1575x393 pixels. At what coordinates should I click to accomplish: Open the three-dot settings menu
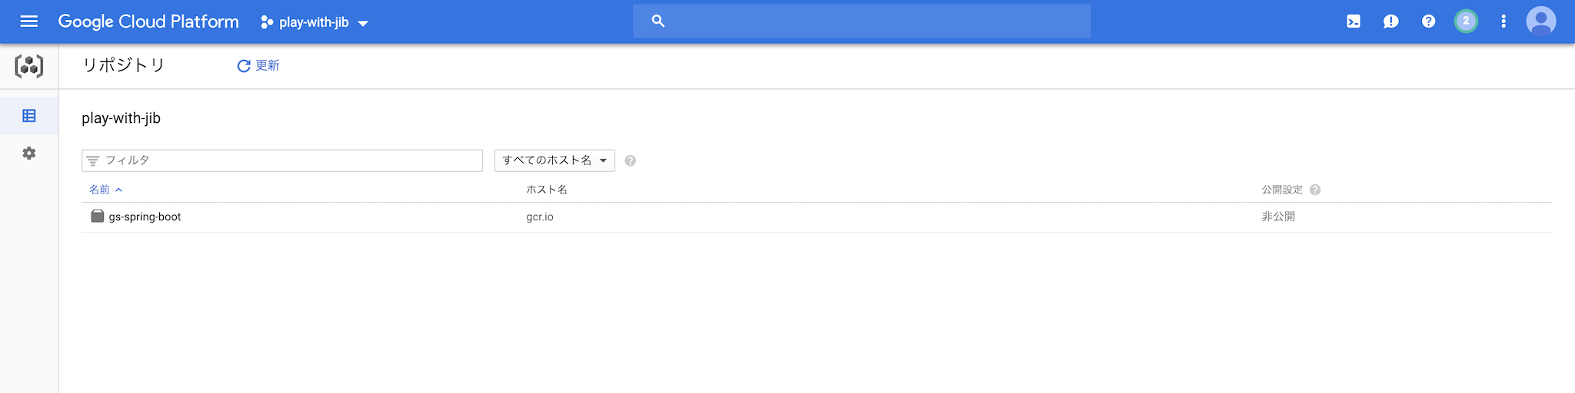coord(1503,21)
